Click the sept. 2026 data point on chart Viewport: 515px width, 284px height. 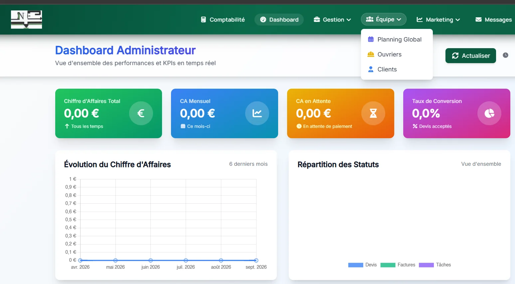point(256,260)
